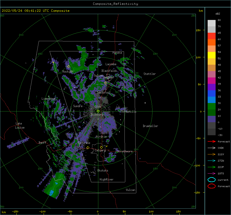Select the white 04DK arrow symbol

click(x=211, y=148)
